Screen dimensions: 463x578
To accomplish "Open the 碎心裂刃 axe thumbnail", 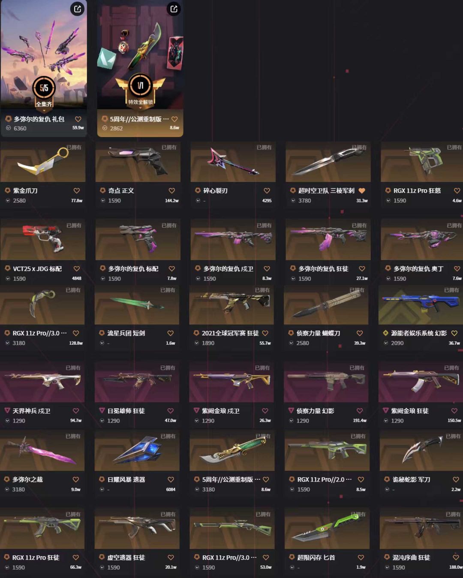I will [233, 163].
